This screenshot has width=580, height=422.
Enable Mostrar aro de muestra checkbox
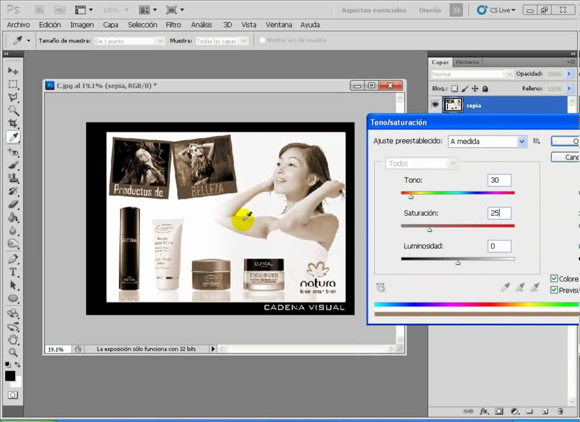click(262, 40)
